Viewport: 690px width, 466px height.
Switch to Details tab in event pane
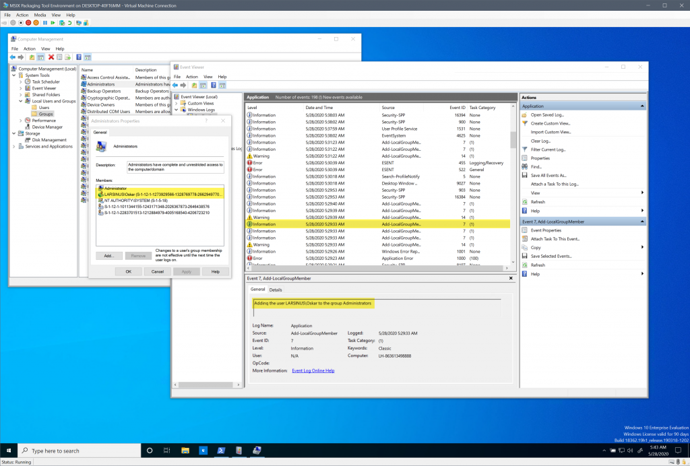(x=276, y=290)
